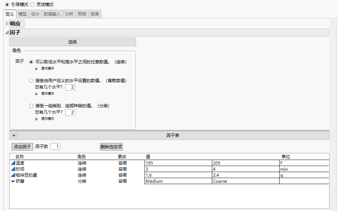The width and height of the screenshot is (338, 211).
Task: Switch to the 报表 tab
Action: click(95, 14)
